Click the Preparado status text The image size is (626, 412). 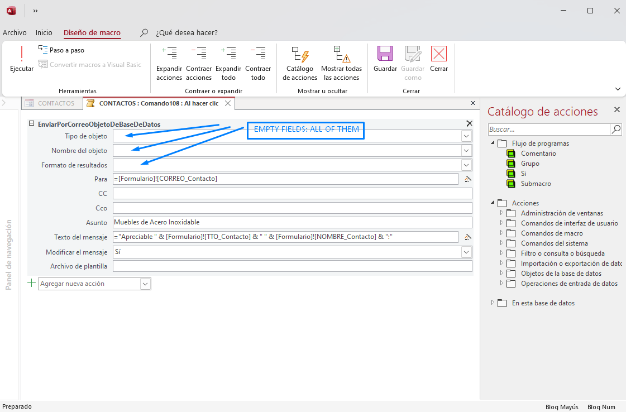click(x=17, y=406)
